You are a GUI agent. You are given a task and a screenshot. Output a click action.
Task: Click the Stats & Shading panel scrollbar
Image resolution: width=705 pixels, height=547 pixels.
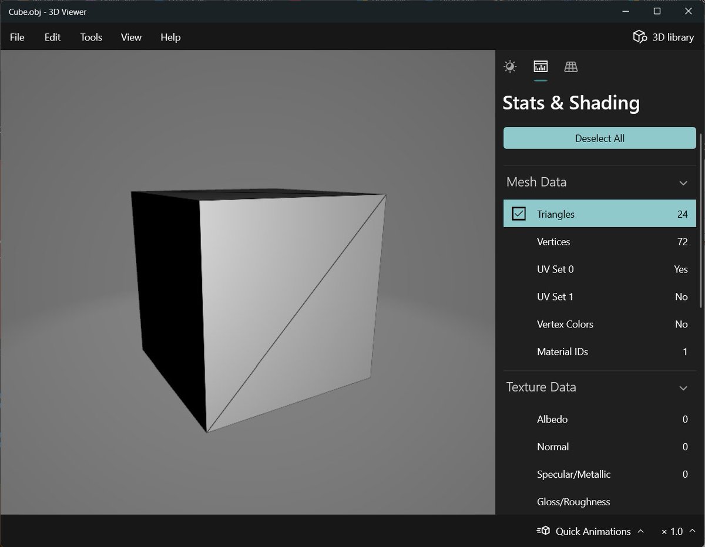pos(700,220)
